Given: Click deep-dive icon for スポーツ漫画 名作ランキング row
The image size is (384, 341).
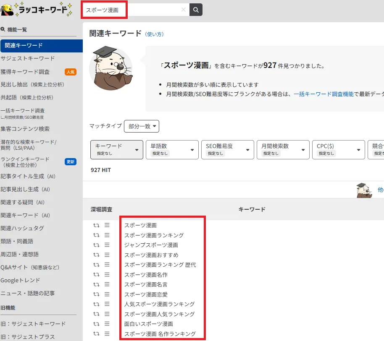Looking at the screenshot, I should 96,334.
